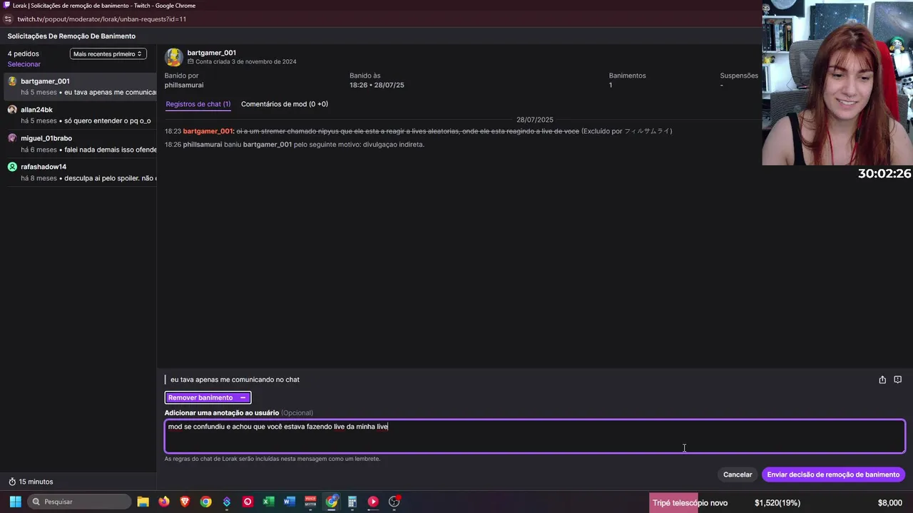Click the browser address bar URL
The image size is (913, 513).
[102, 19]
